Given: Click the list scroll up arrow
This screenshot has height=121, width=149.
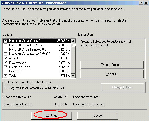Looking at the screenshot, I should tap(73, 41).
